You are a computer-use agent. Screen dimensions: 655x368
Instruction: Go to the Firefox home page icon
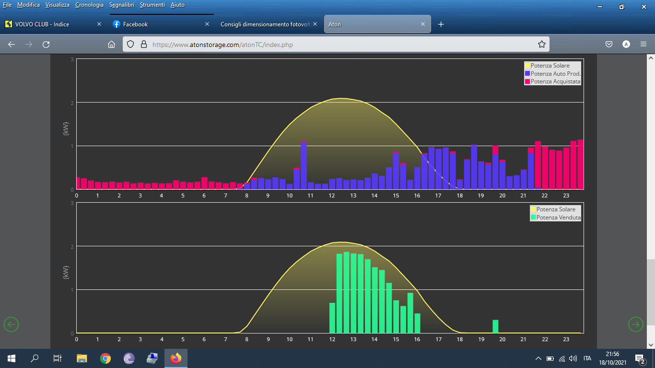[111, 45]
